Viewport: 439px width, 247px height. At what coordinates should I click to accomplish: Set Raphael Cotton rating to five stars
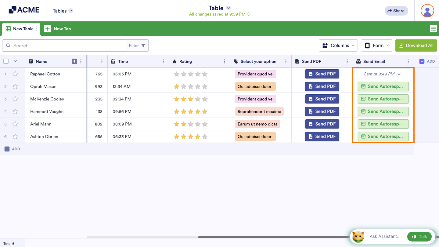click(205, 74)
